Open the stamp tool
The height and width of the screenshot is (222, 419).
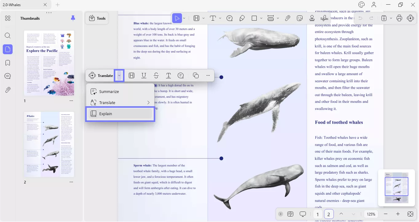click(x=312, y=18)
